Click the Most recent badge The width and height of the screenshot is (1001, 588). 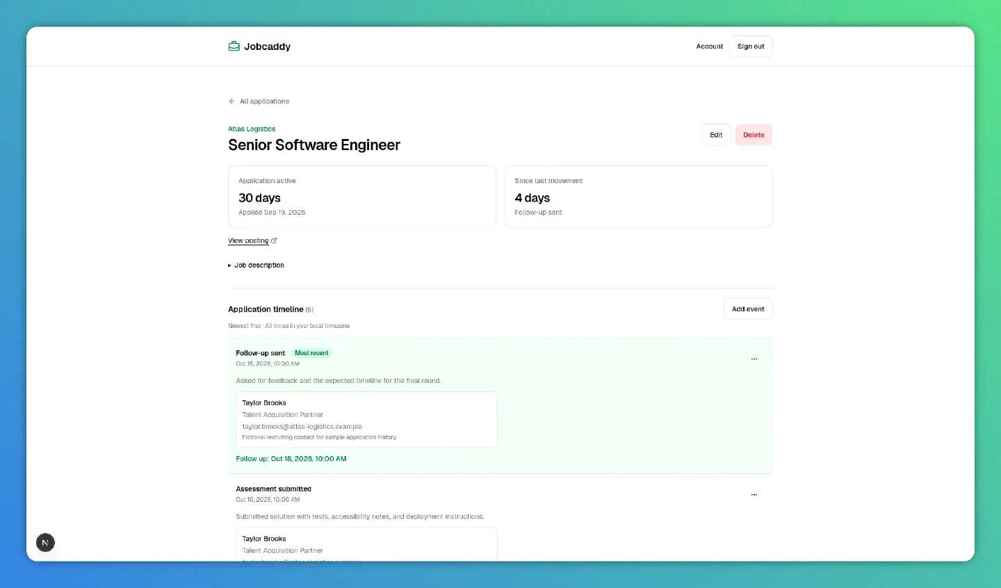tap(311, 353)
